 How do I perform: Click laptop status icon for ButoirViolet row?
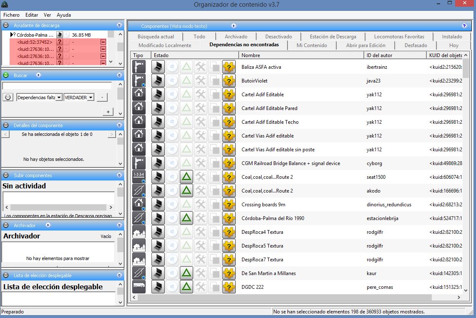[x=158, y=80]
